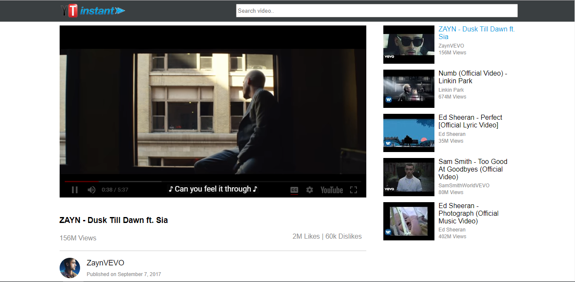Image resolution: width=575 pixels, height=282 pixels.
Task: Click the YT instant logo
Action: 93,11
